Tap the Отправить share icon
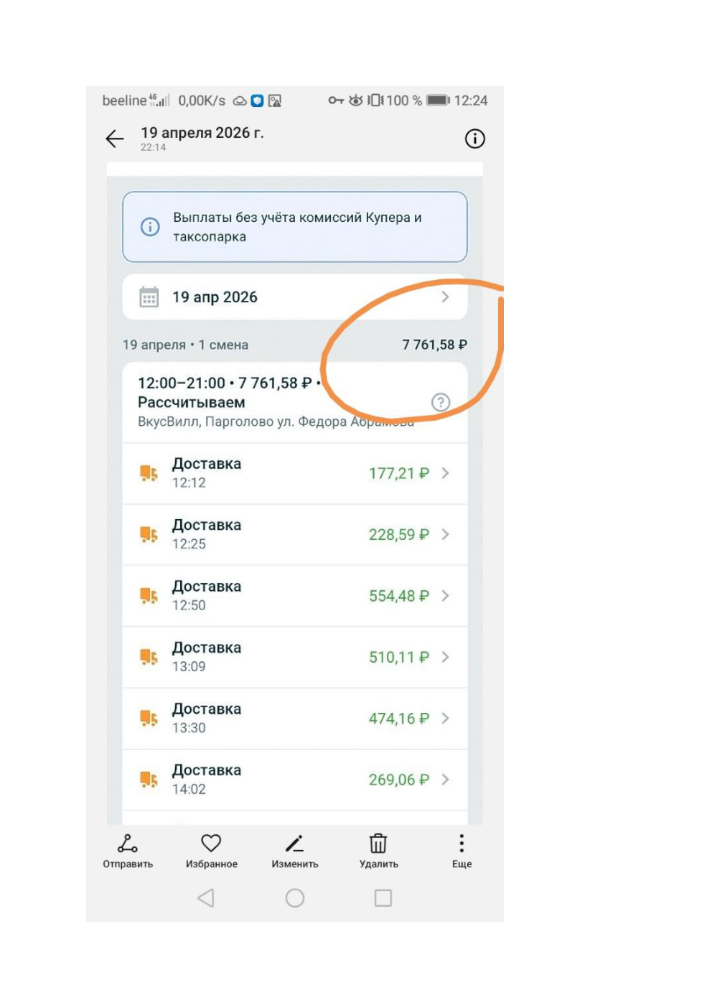The image size is (712, 1008). tap(128, 843)
